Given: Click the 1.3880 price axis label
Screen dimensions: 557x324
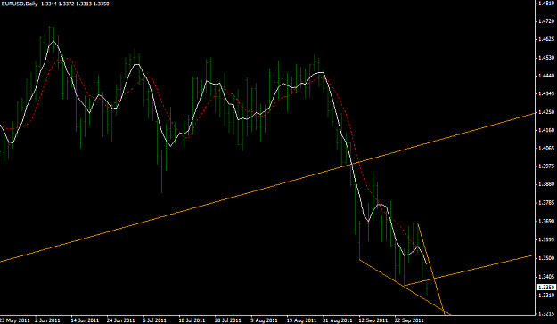Looking at the screenshot, I should coord(547,184).
